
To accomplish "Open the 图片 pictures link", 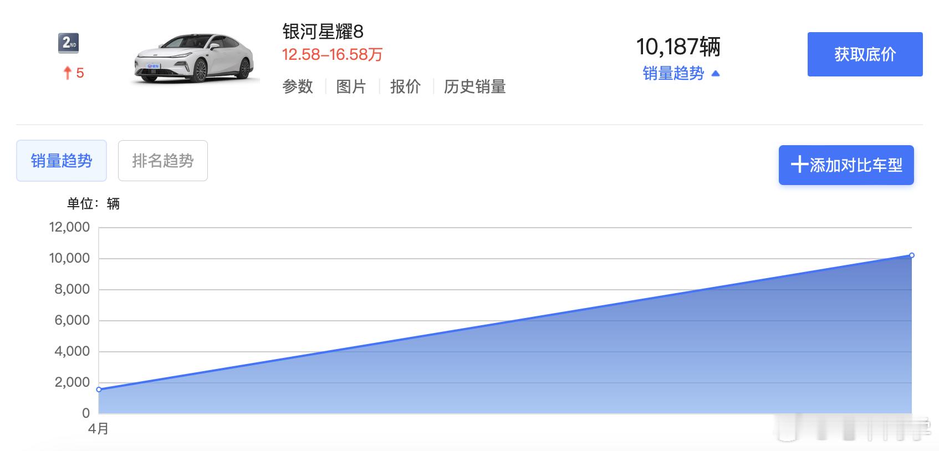I will [351, 86].
